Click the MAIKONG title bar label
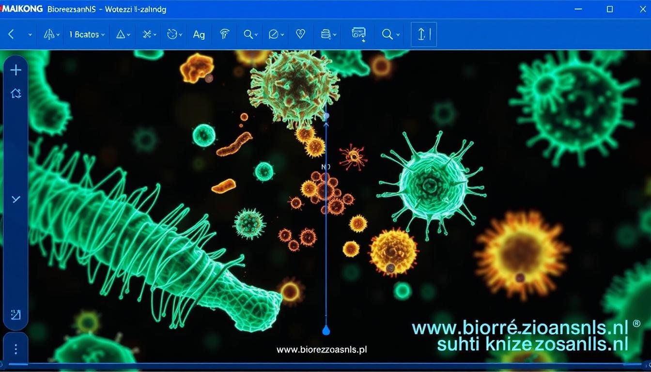The height and width of the screenshot is (372, 651). 19,8
